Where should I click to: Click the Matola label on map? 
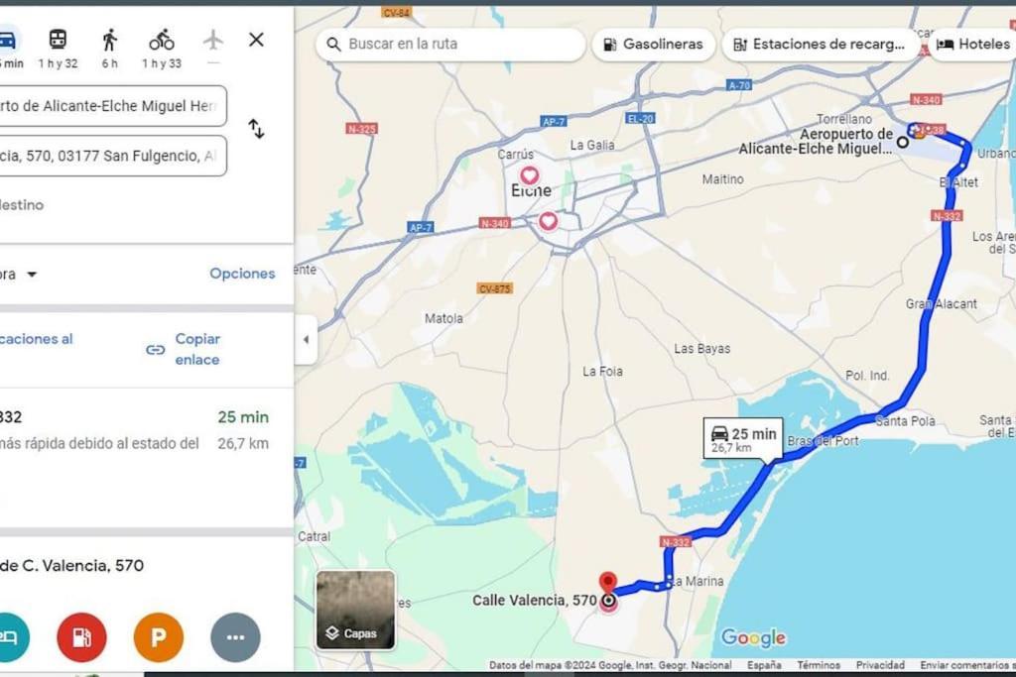[x=444, y=318]
